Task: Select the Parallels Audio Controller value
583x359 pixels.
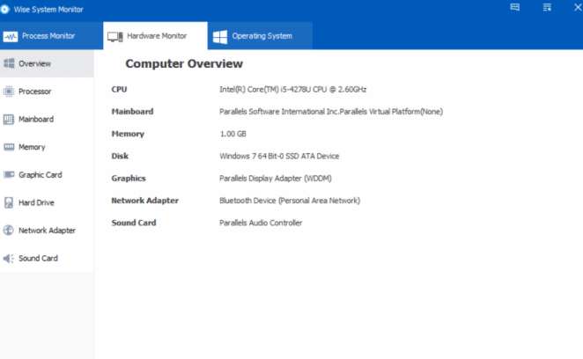Action: coord(261,223)
